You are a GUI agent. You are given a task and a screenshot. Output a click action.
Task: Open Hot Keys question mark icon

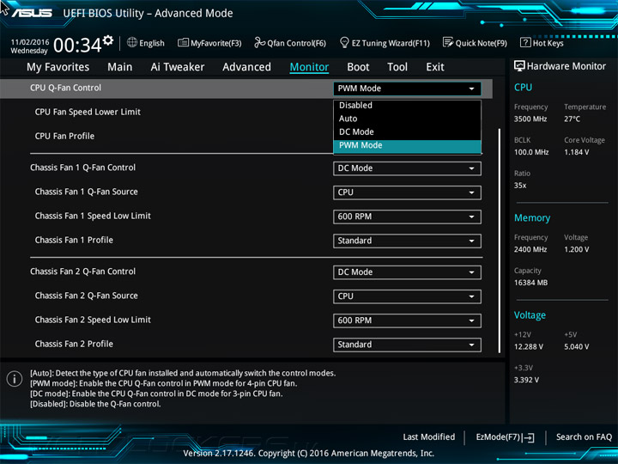[x=525, y=43]
